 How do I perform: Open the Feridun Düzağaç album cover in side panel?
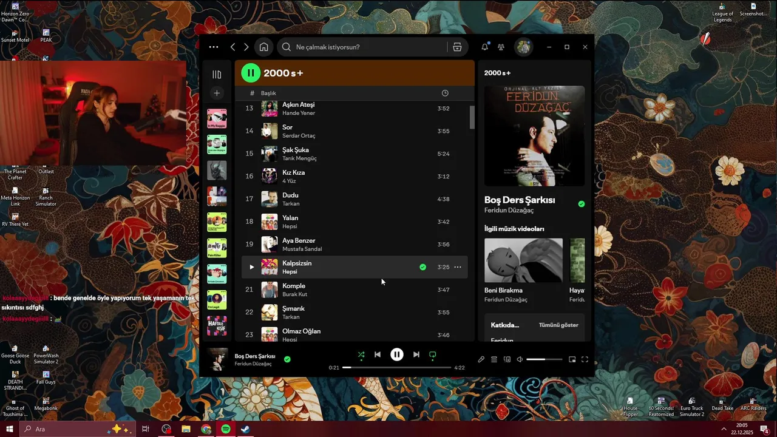tap(534, 136)
